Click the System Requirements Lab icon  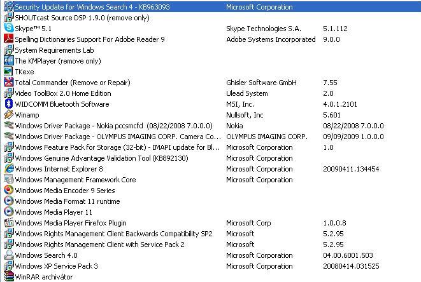point(8,50)
